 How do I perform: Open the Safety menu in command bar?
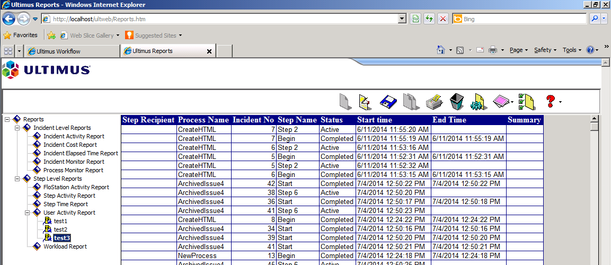545,50
